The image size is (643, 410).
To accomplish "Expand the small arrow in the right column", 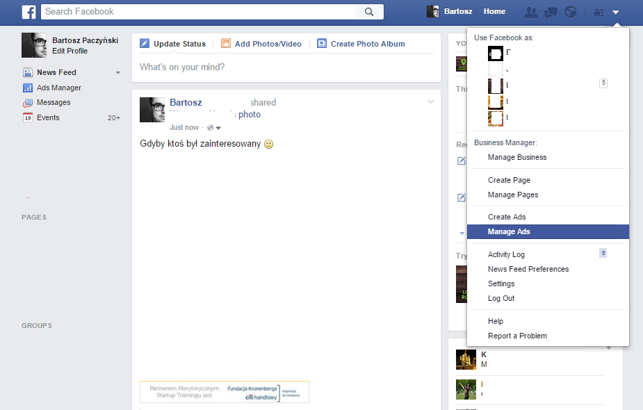I will coord(462,233).
